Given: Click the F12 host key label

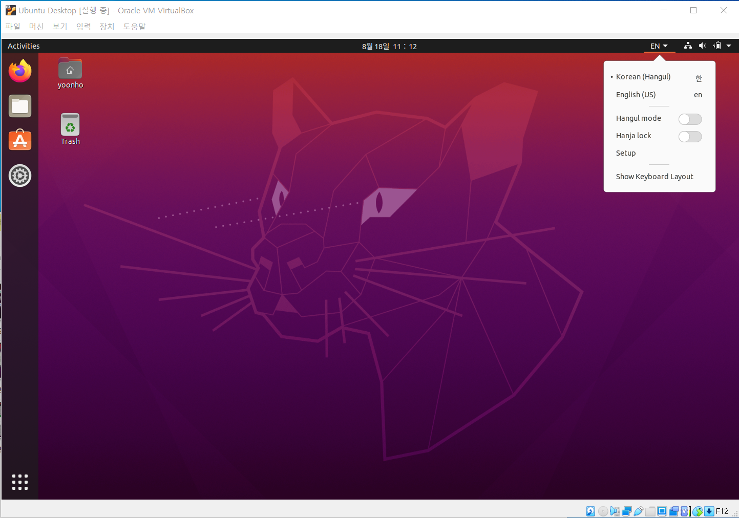Looking at the screenshot, I should (722, 511).
